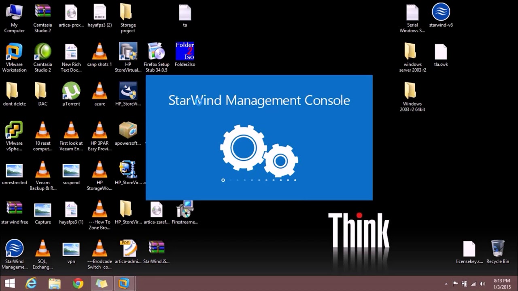Select the Camtasia Studio 2 WinRAR archive icon
This screenshot has height=291, width=518.
pyautogui.click(x=42, y=19)
